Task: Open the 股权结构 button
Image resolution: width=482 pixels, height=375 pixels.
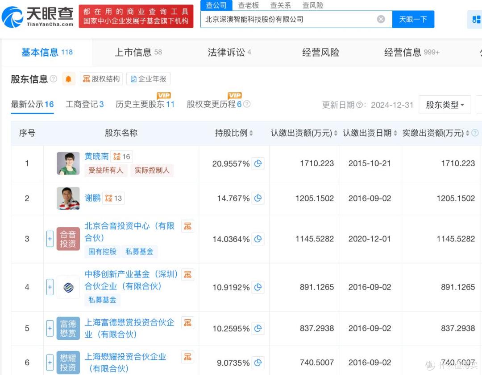Action: [x=101, y=79]
